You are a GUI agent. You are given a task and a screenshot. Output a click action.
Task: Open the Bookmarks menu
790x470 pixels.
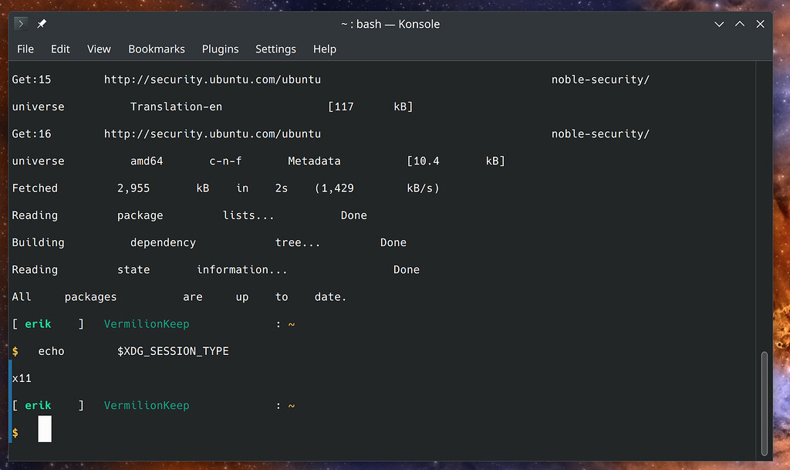(156, 49)
